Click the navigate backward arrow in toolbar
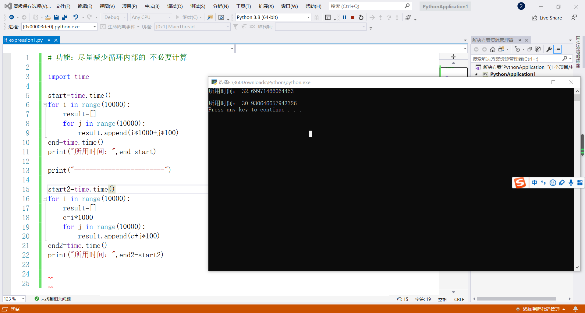Viewport: 585px width, 313px height. click(12, 17)
